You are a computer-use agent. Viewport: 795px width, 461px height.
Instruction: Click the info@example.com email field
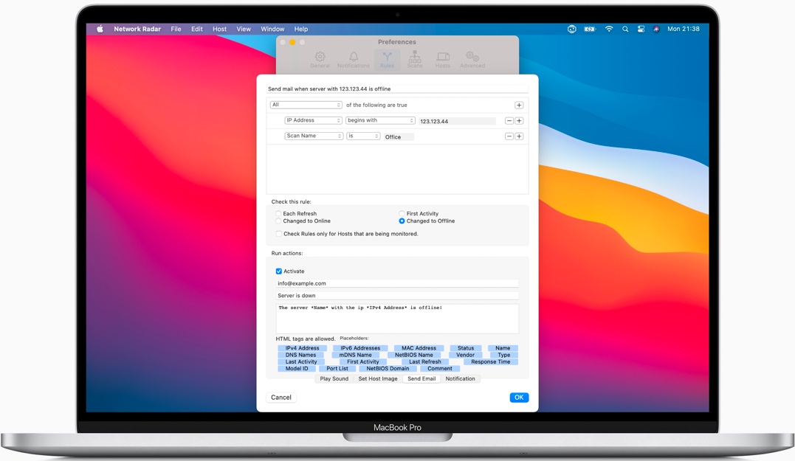(x=397, y=283)
